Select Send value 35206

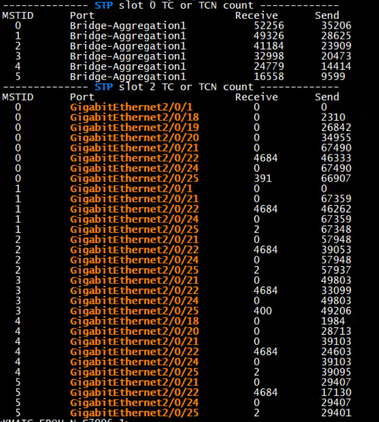336,26
